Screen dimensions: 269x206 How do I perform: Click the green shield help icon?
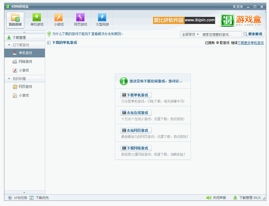pos(49,34)
